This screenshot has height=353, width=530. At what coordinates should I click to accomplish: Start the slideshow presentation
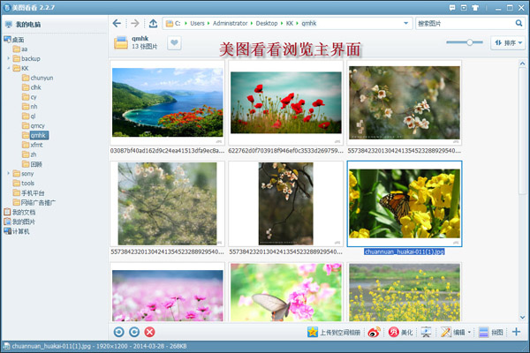point(426,333)
